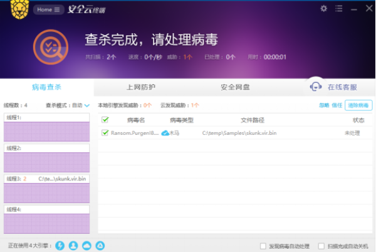This screenshot has width=376, height=252.
Task: Switch to the 安全网盘 tab
Action: (x=235, y=87)
